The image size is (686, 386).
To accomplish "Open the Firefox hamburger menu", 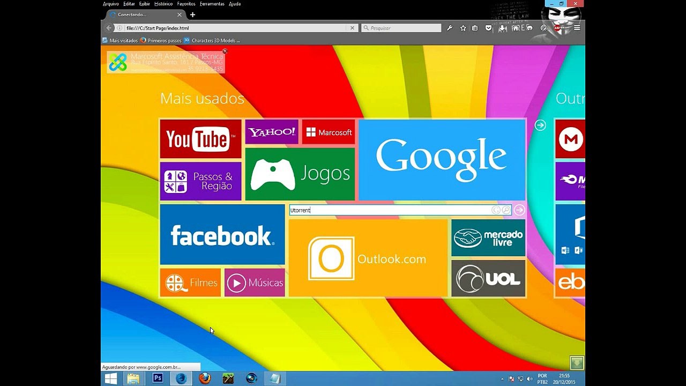I will click(x=578, y=28).
